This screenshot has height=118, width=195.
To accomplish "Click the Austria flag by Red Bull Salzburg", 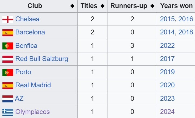I will 8,59.
